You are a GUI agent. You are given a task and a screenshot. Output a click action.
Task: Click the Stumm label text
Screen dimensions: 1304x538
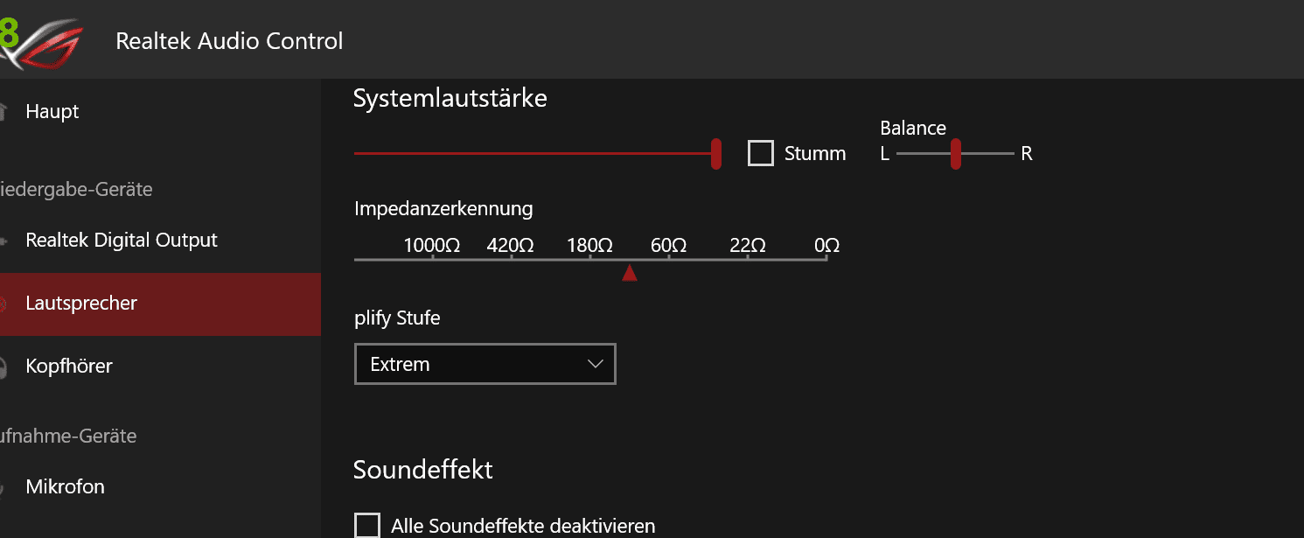click(815, 154)
